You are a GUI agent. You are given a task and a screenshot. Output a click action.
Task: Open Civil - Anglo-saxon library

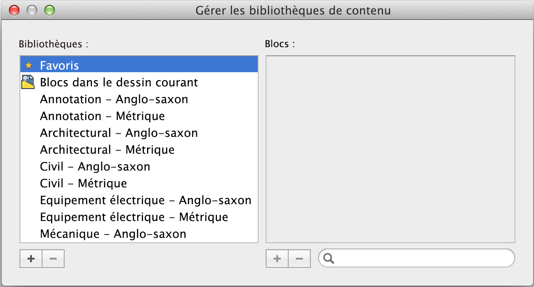[95, 167]
